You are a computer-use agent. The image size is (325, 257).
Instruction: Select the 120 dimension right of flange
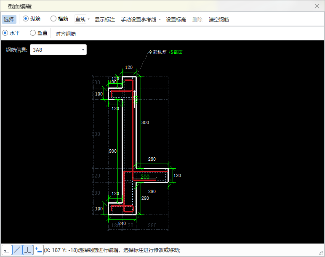point(177,175)
